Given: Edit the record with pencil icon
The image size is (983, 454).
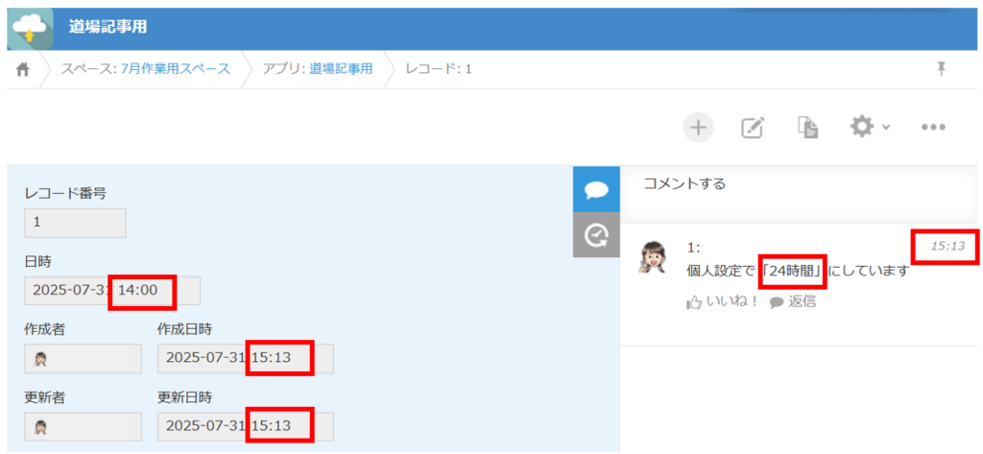Looking at the screenshot, I should (753, 128).
